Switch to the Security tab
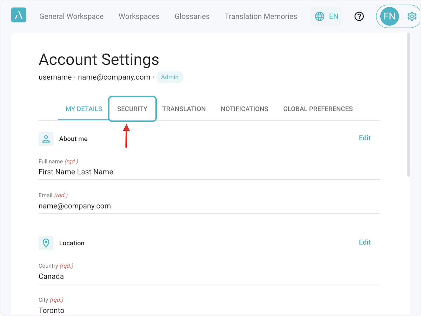 (x=132, y=109)
